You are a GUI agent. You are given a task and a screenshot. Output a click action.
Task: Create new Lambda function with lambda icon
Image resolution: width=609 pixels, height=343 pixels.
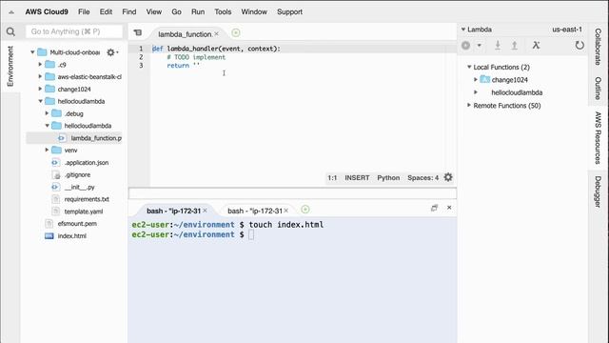click(x=536, y=45)
